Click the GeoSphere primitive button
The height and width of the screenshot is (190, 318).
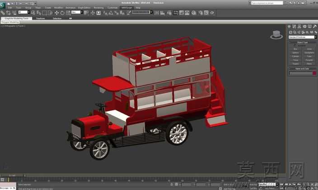(x=309, y=53)
